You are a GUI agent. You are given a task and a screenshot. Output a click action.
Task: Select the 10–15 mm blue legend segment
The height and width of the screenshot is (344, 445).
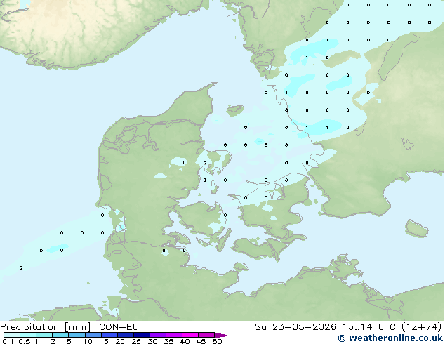pos(93,335)
